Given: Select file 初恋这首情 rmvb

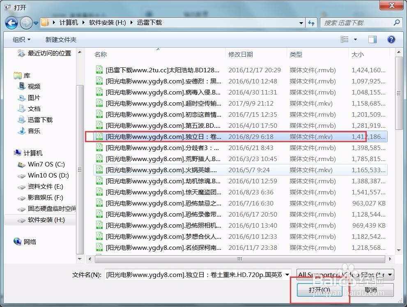Looking at the screenshot, I should point(240,114).
